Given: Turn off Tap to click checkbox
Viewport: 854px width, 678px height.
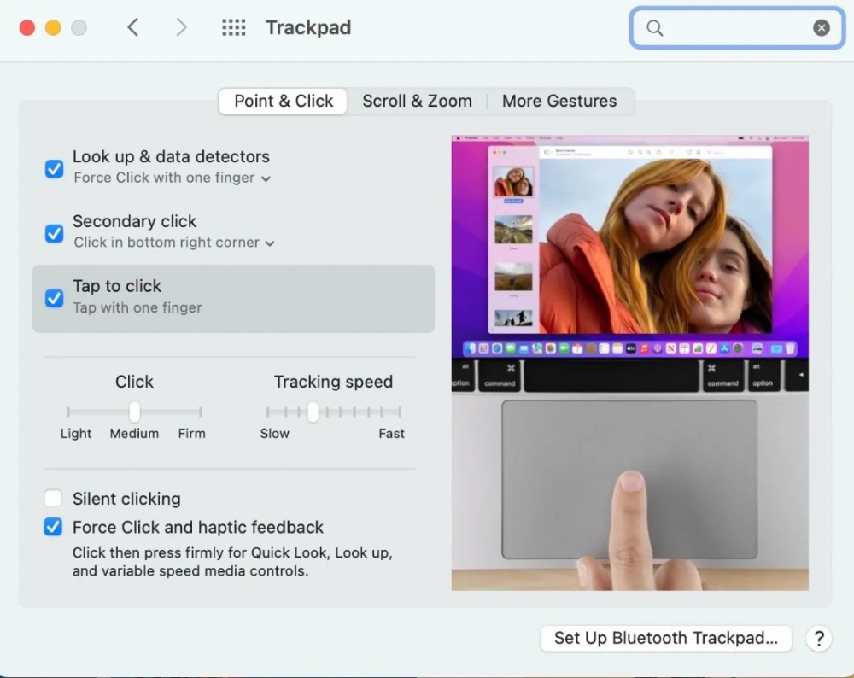Looking at the screenshot, I should click(54, 298).
